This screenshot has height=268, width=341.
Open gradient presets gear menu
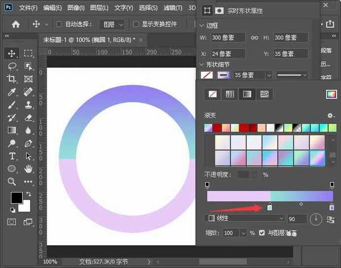click(x=331, y=116)
